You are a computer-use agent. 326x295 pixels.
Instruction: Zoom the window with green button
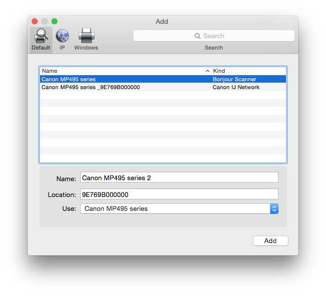(x=54, y=21)
